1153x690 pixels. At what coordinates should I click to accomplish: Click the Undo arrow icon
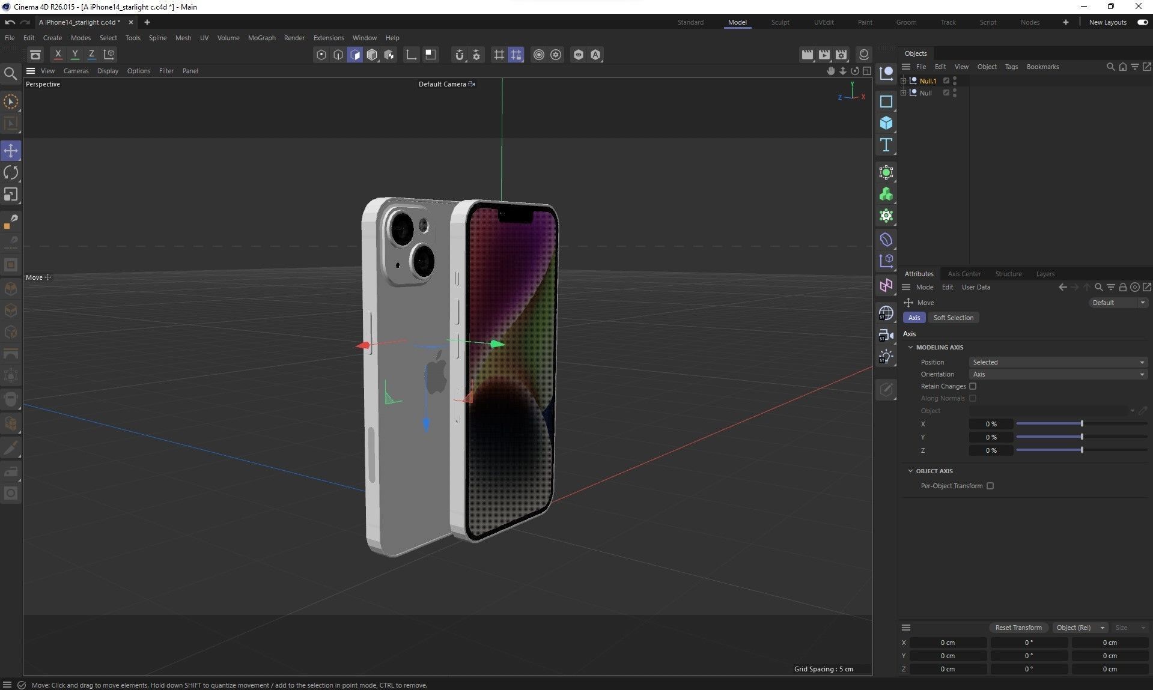pos(10,22)
